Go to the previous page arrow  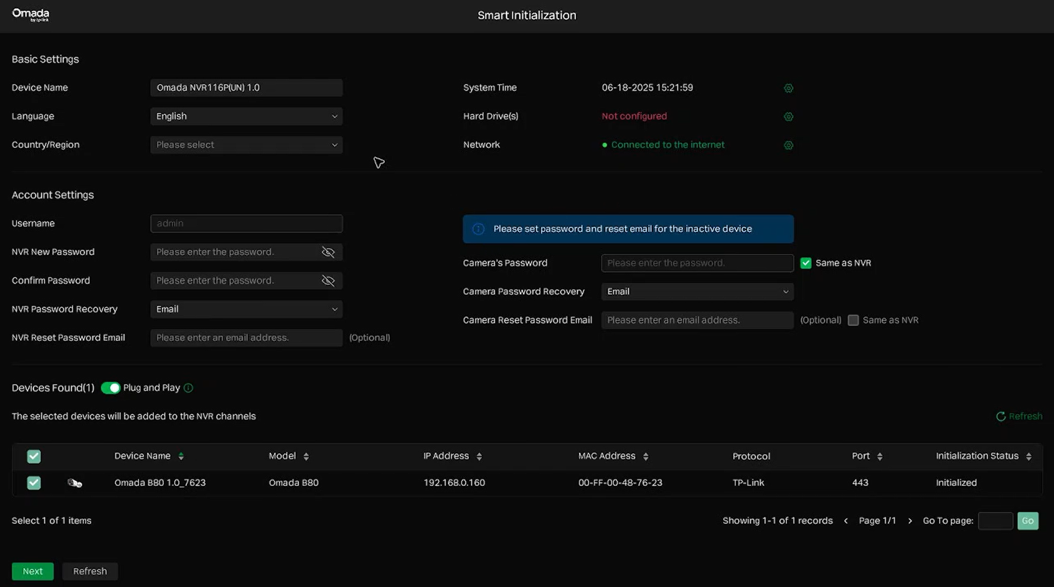coord(846,521)
